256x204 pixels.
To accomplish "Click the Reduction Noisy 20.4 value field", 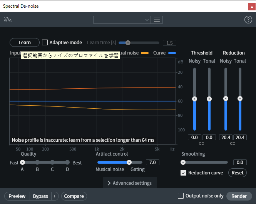I will pos(226,138).
